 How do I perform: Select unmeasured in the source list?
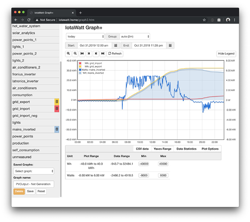coord(36,157)
